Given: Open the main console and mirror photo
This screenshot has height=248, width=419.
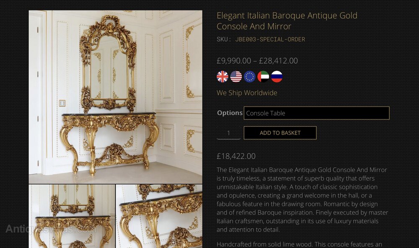Looking at the screenshot, I should click(116, 97).
